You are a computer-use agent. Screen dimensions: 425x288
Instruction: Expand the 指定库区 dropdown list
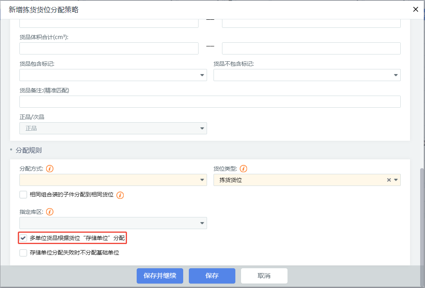[113, 223]
